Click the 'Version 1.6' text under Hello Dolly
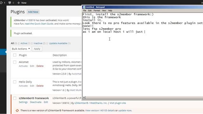This screenshot has height=114, width=203. pos(58,90)
